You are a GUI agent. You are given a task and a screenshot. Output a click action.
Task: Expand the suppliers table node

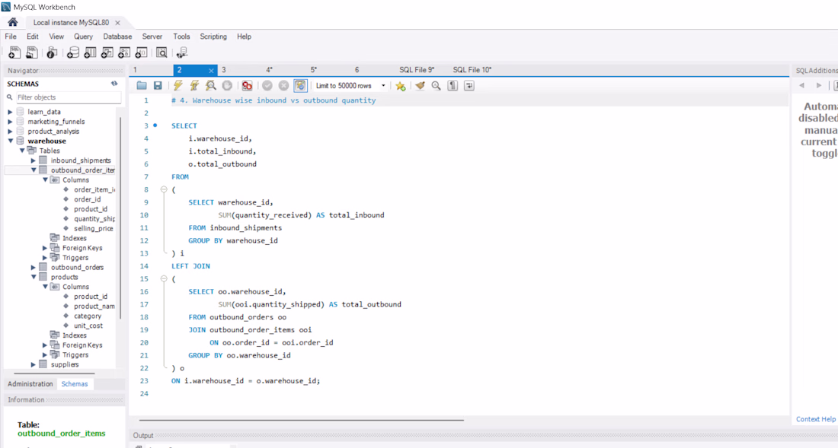(34, 364)
